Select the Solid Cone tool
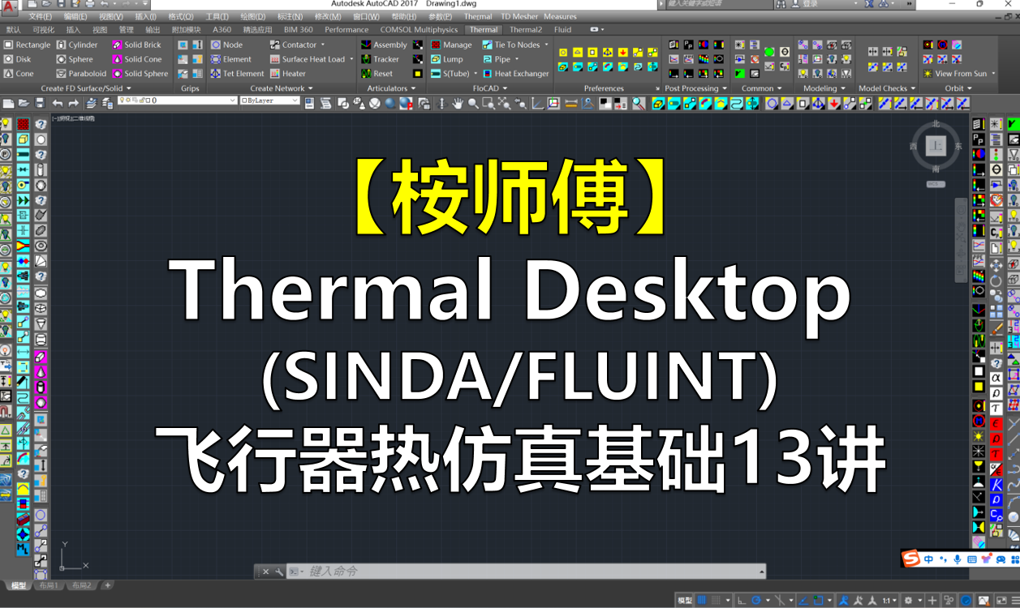 tap(136, 59)
